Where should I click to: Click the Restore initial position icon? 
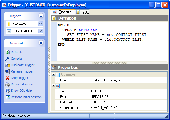tap(8, 97)
